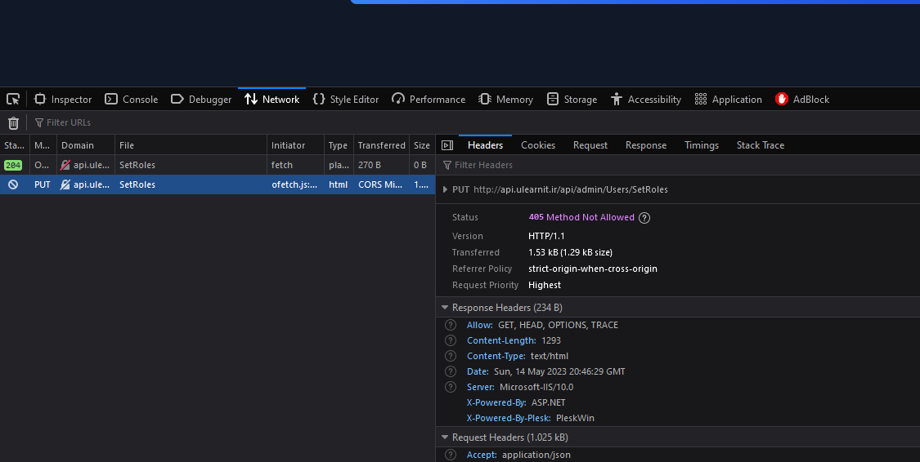Clear network log with trash icon
This screenshot has width=920, height=462.
(x=13, y=122)
